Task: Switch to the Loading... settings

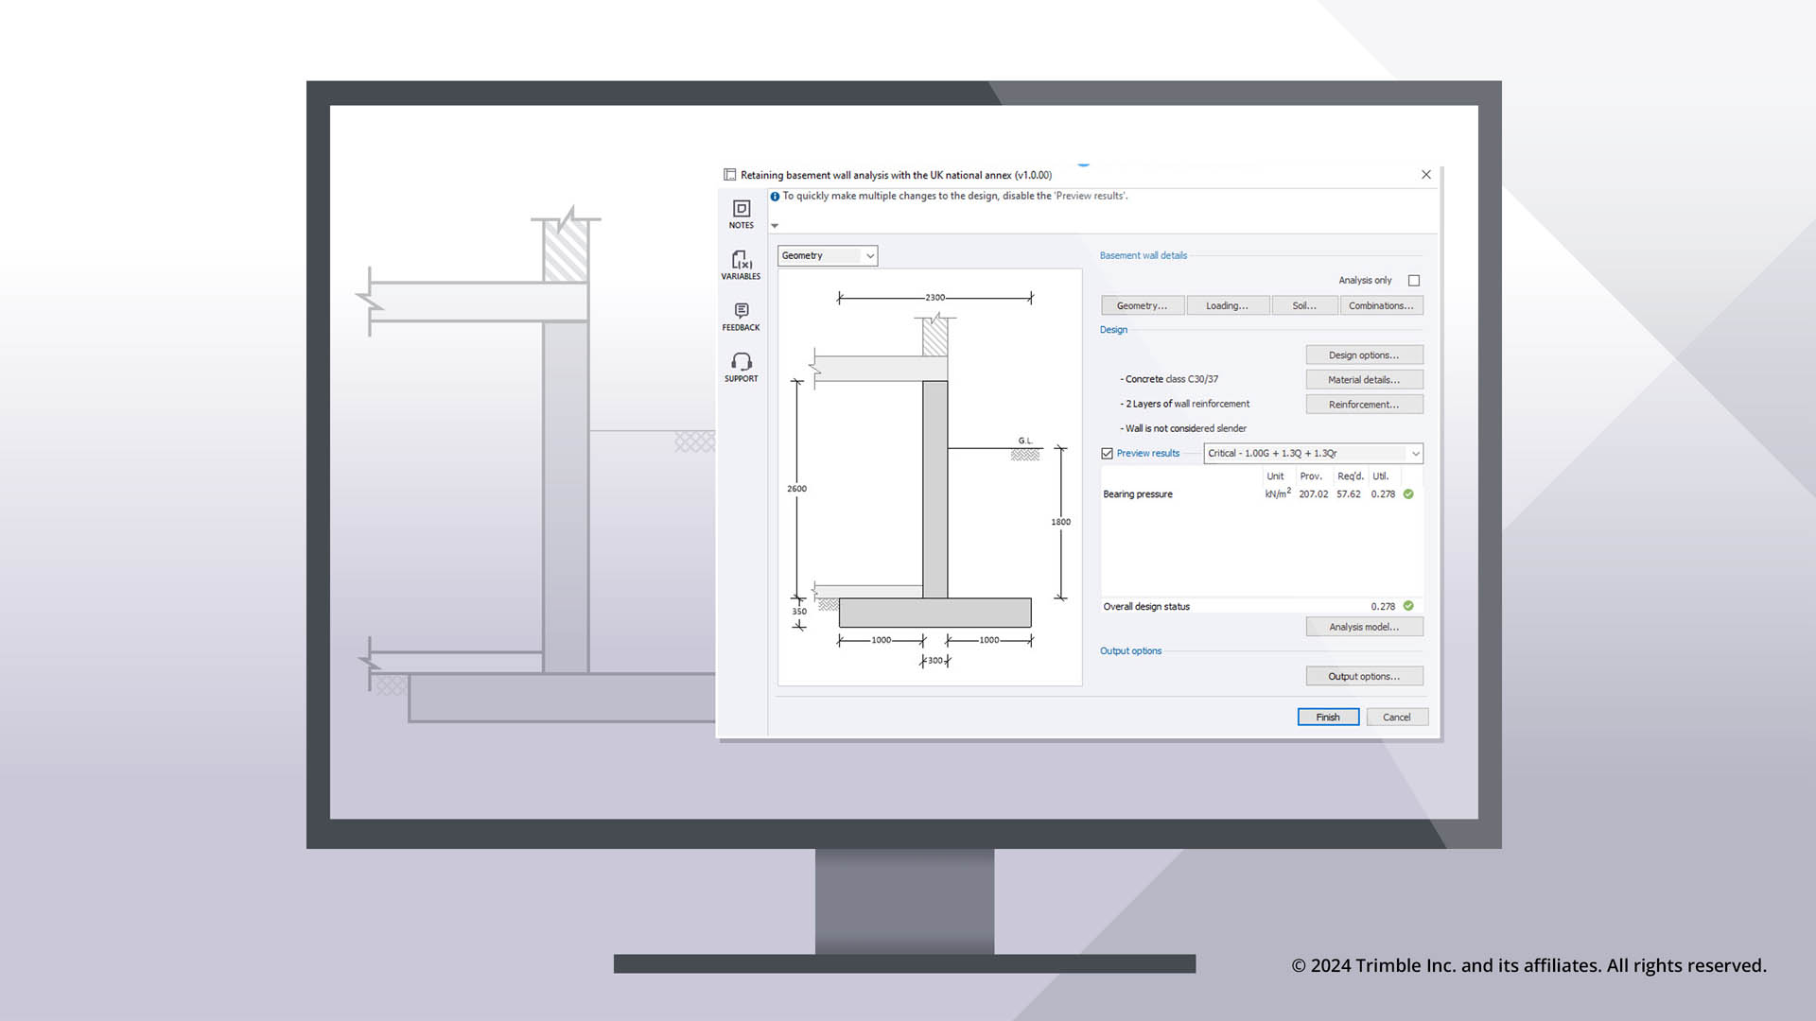Action: coord(1227,304)
